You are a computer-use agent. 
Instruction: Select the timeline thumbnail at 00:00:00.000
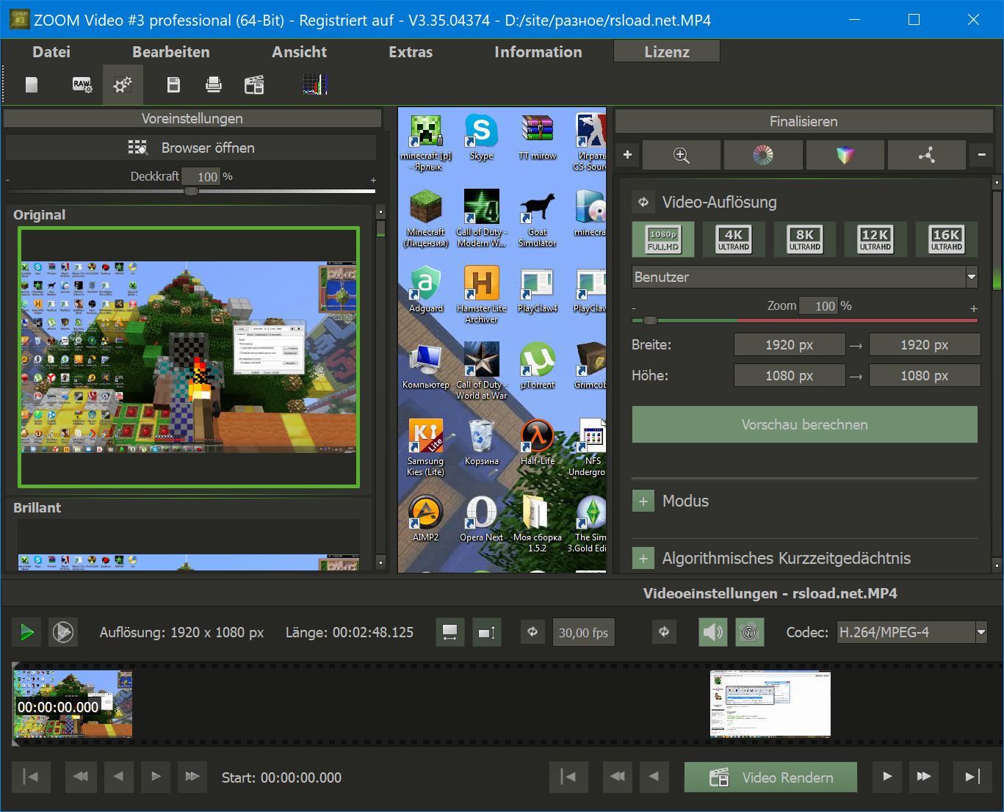click(x=73, y=704)
